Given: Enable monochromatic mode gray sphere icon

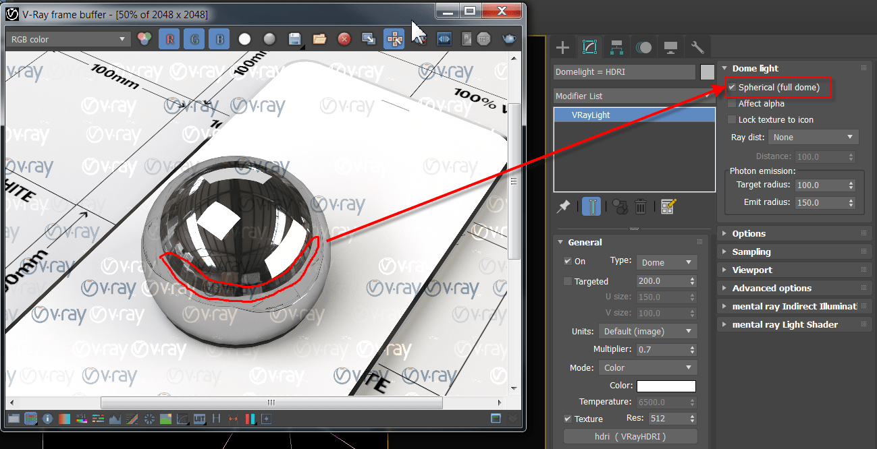Looking at the screenshot, I should [x=269, y=39].
